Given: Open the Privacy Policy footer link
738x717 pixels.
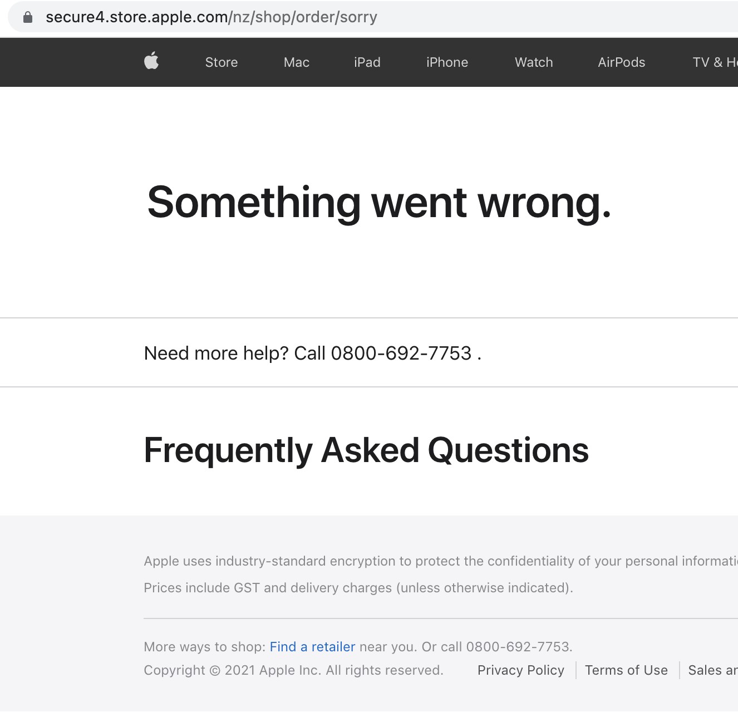Looking at the screenshot, I should coord(520,670).
